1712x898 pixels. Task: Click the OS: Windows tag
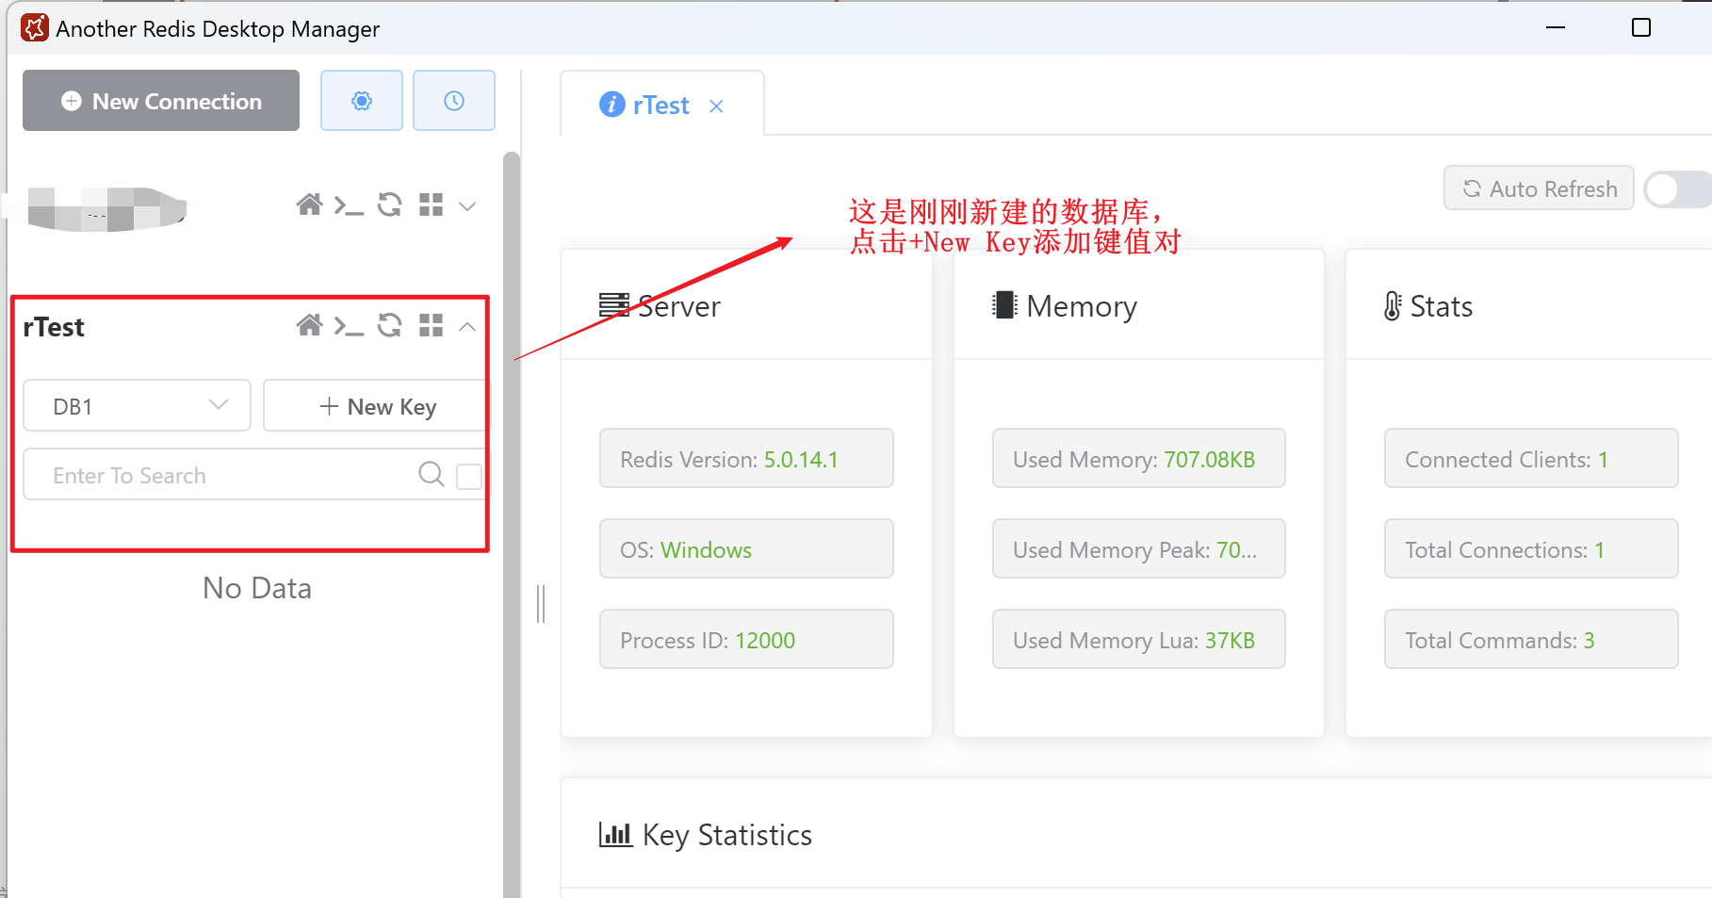[746, 549]
